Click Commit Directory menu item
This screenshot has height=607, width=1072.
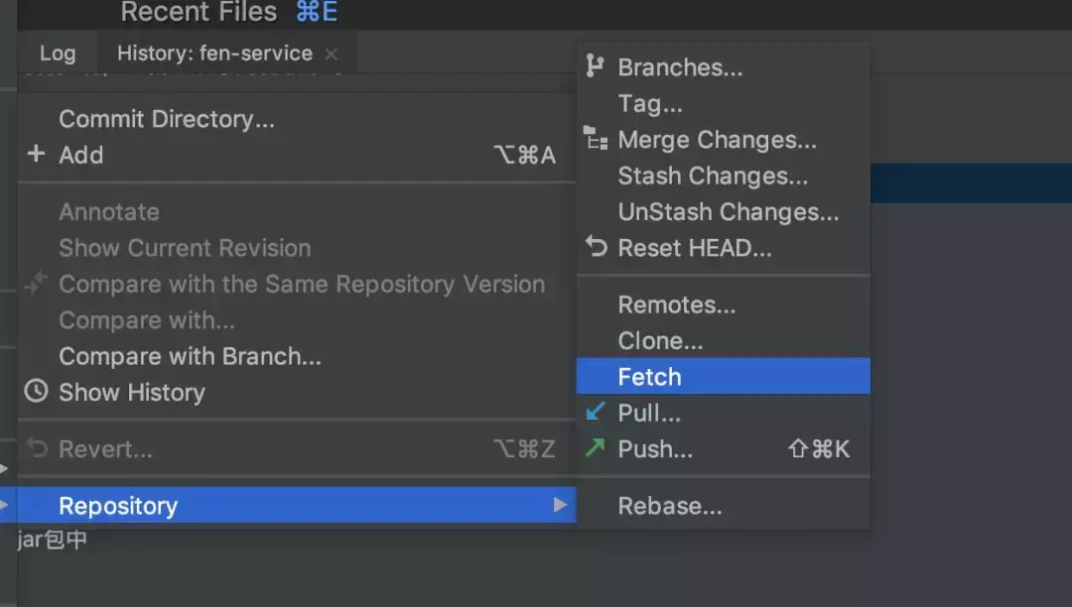[x=167, y=119]
